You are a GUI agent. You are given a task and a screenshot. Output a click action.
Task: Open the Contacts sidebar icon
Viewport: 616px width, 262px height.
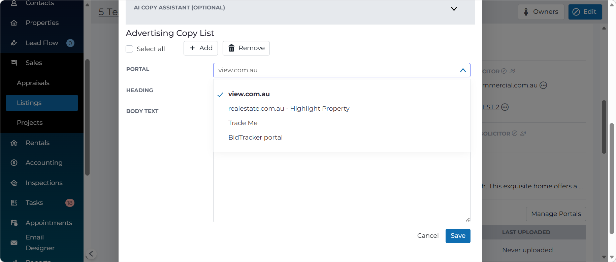click(x=14, y=3)
